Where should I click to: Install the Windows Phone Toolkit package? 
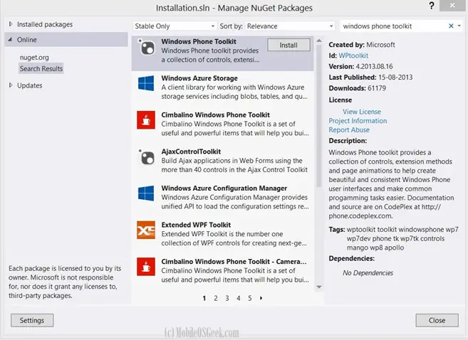click(288, 45)
